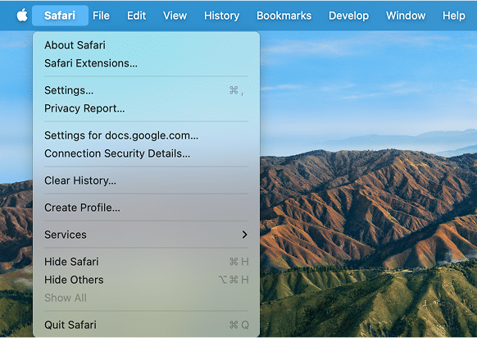Viewport: 477px width, 338px height.
Task: Close the open Safari menu in menu bar
Action: (x=60, y=16)
